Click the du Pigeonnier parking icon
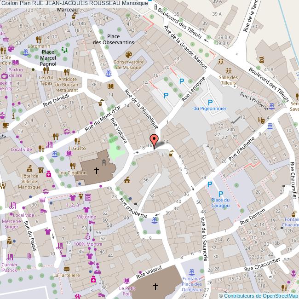Image resolution: width=299 pixels, height=299 pixels. coord(210,102)
